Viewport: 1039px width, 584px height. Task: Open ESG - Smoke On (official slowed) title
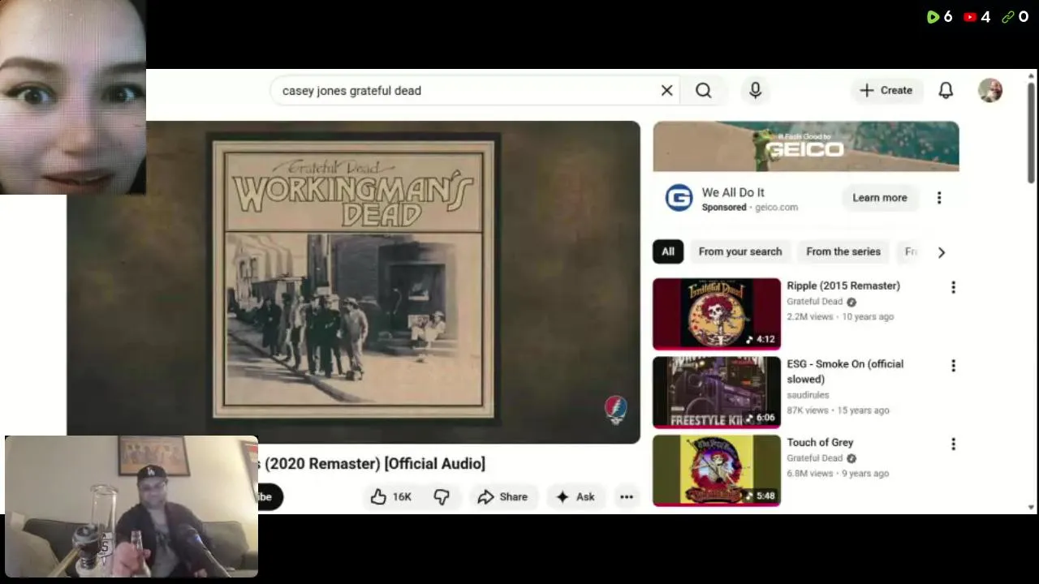point(845,371)
